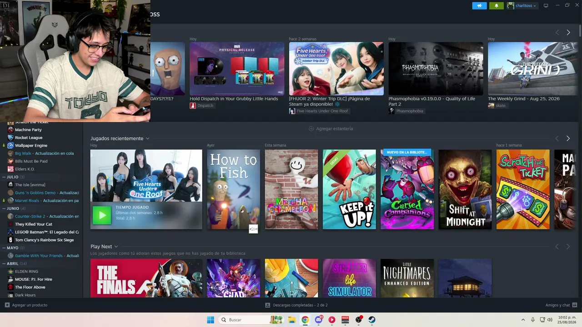Select the Elders K.O. icon in sidebar
Image resolution: width=582 pixels, height=327 pixels.
coord(10,169)
